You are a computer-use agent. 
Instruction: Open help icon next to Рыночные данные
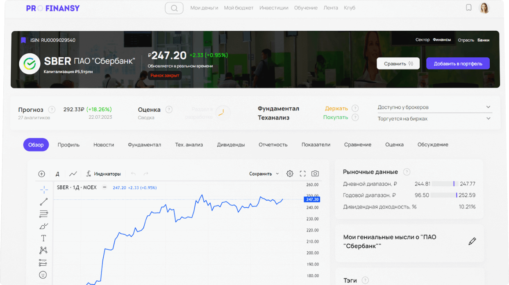tap(407, 172)
